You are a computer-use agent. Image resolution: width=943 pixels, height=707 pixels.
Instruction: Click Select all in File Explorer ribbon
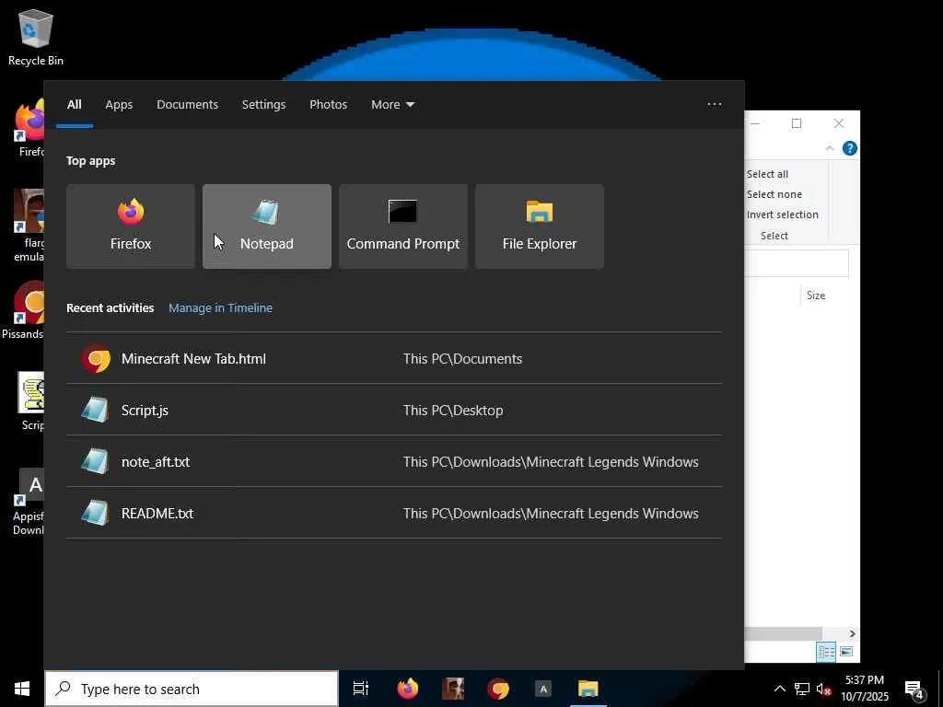(767, 174)
